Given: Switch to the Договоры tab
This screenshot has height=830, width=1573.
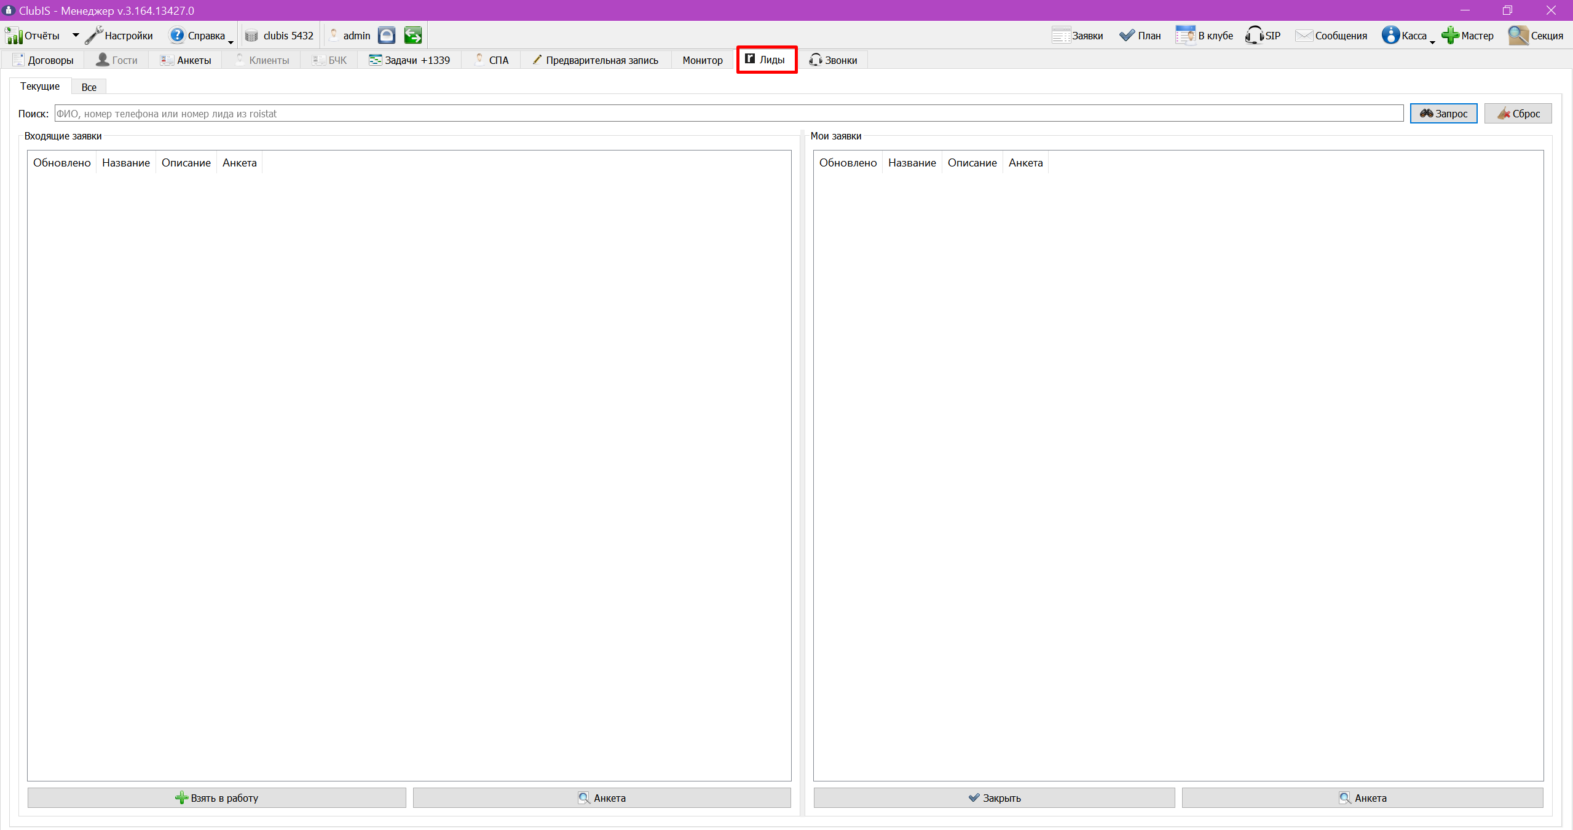Looking at the screenshot, I should [x=43, y=60].
